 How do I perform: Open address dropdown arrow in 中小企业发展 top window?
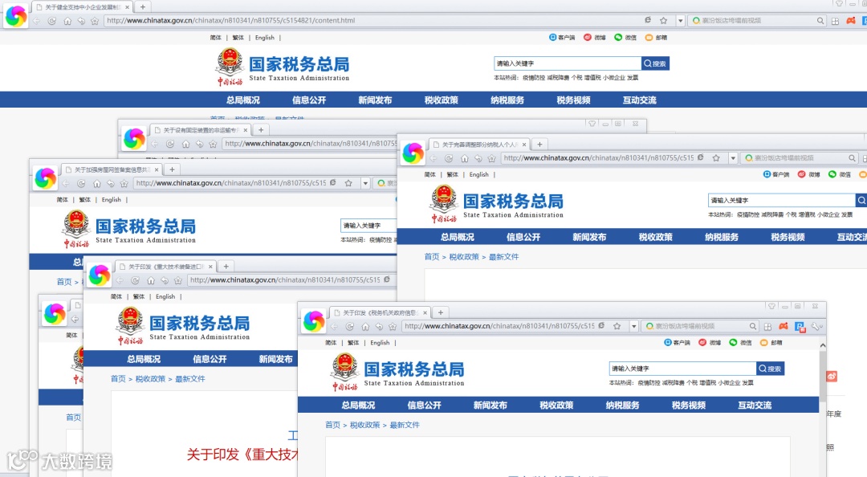coord(681,20)
